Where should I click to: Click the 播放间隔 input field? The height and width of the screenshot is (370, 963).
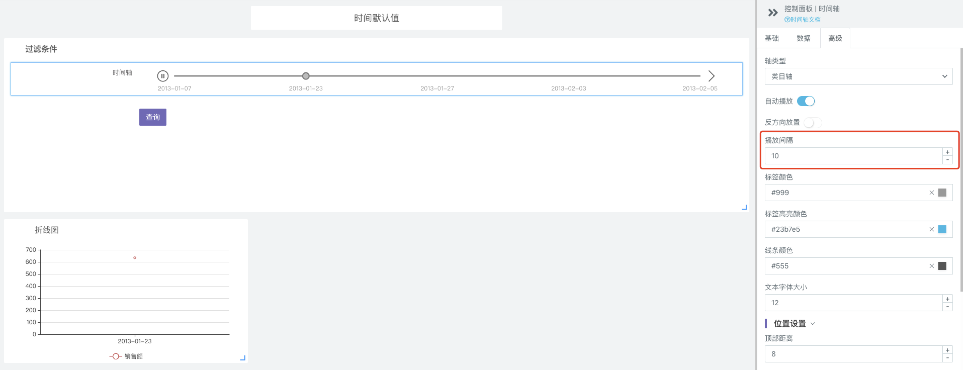[x=853, y=156]
